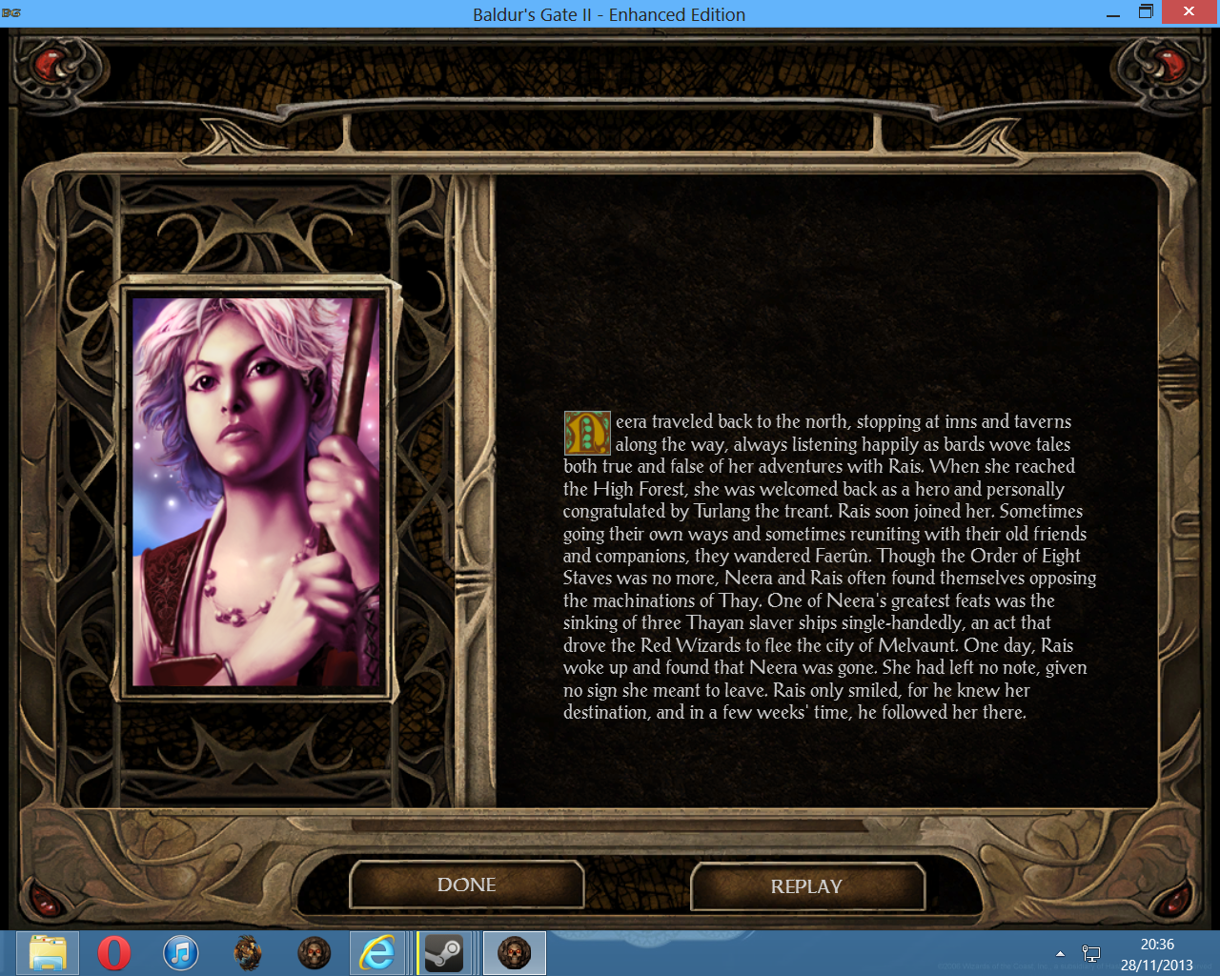The height and width of the screenshot is (976, 1220).
Task: Click Neera's character portrait
Action: tap(256, 492)
